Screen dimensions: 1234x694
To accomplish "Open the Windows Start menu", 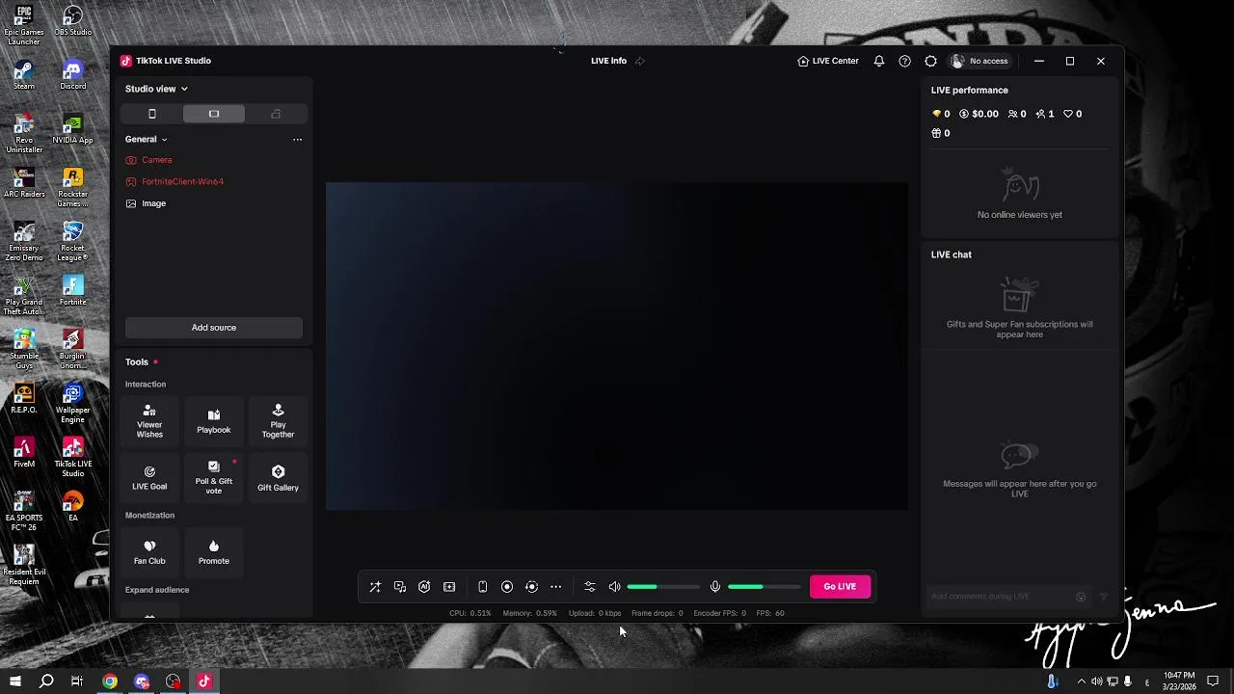I will click(x=15, y=681).
